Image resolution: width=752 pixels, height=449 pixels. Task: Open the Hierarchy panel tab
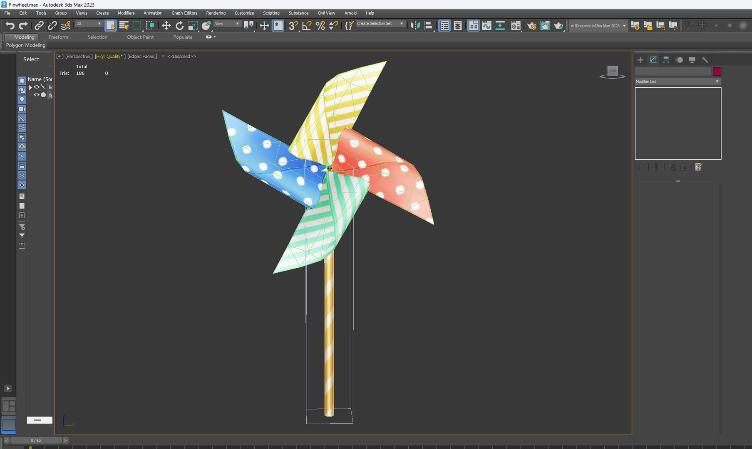[x=666, y=60]
